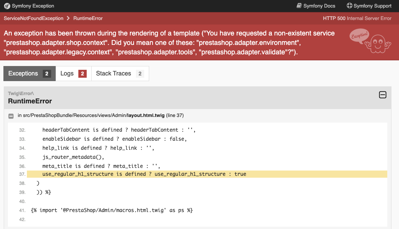
Task: Open the Logs tab
Action: 73,74
